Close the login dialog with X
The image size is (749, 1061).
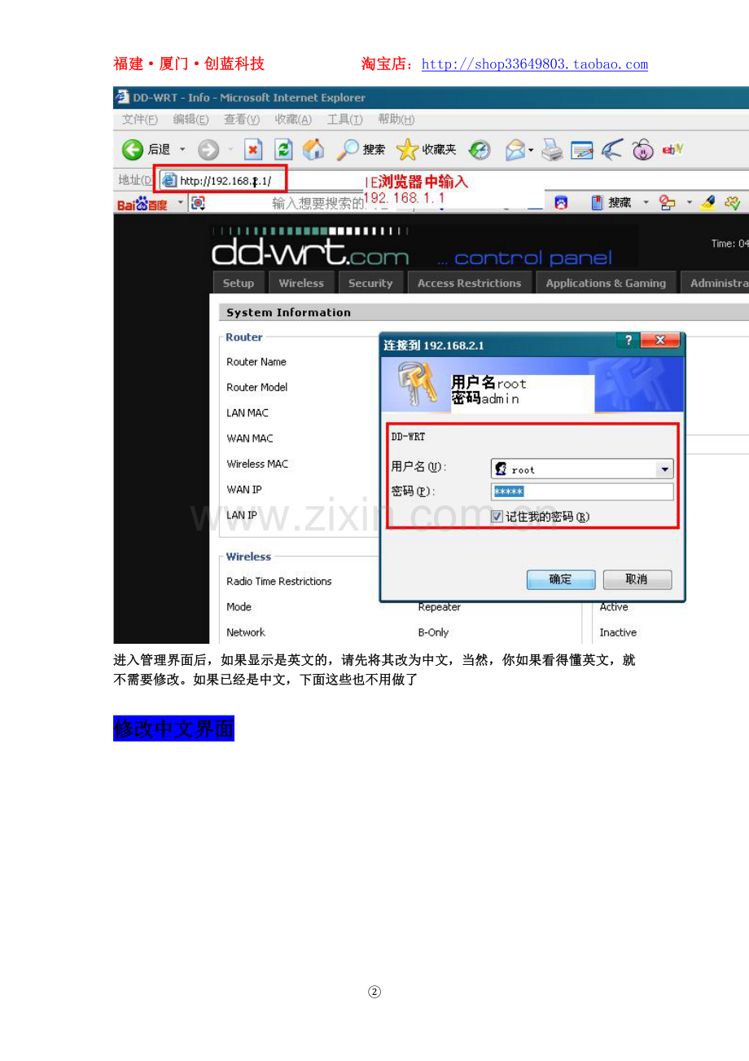[660, 341]
